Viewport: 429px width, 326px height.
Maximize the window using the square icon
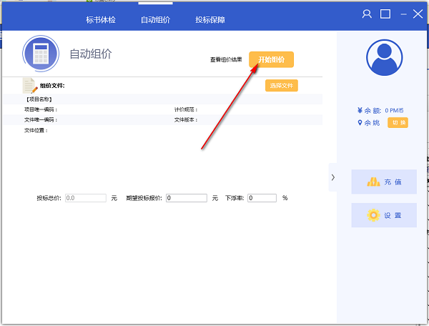pyautogui.click(x=385, y=14)
